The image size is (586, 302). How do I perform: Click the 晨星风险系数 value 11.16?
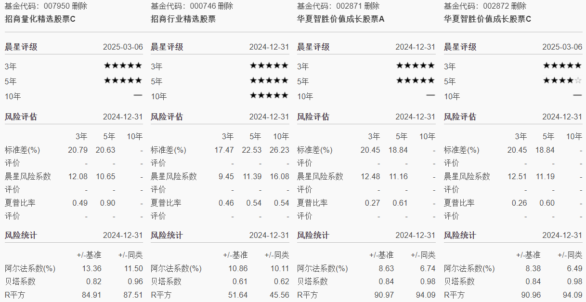click(398, 177)
